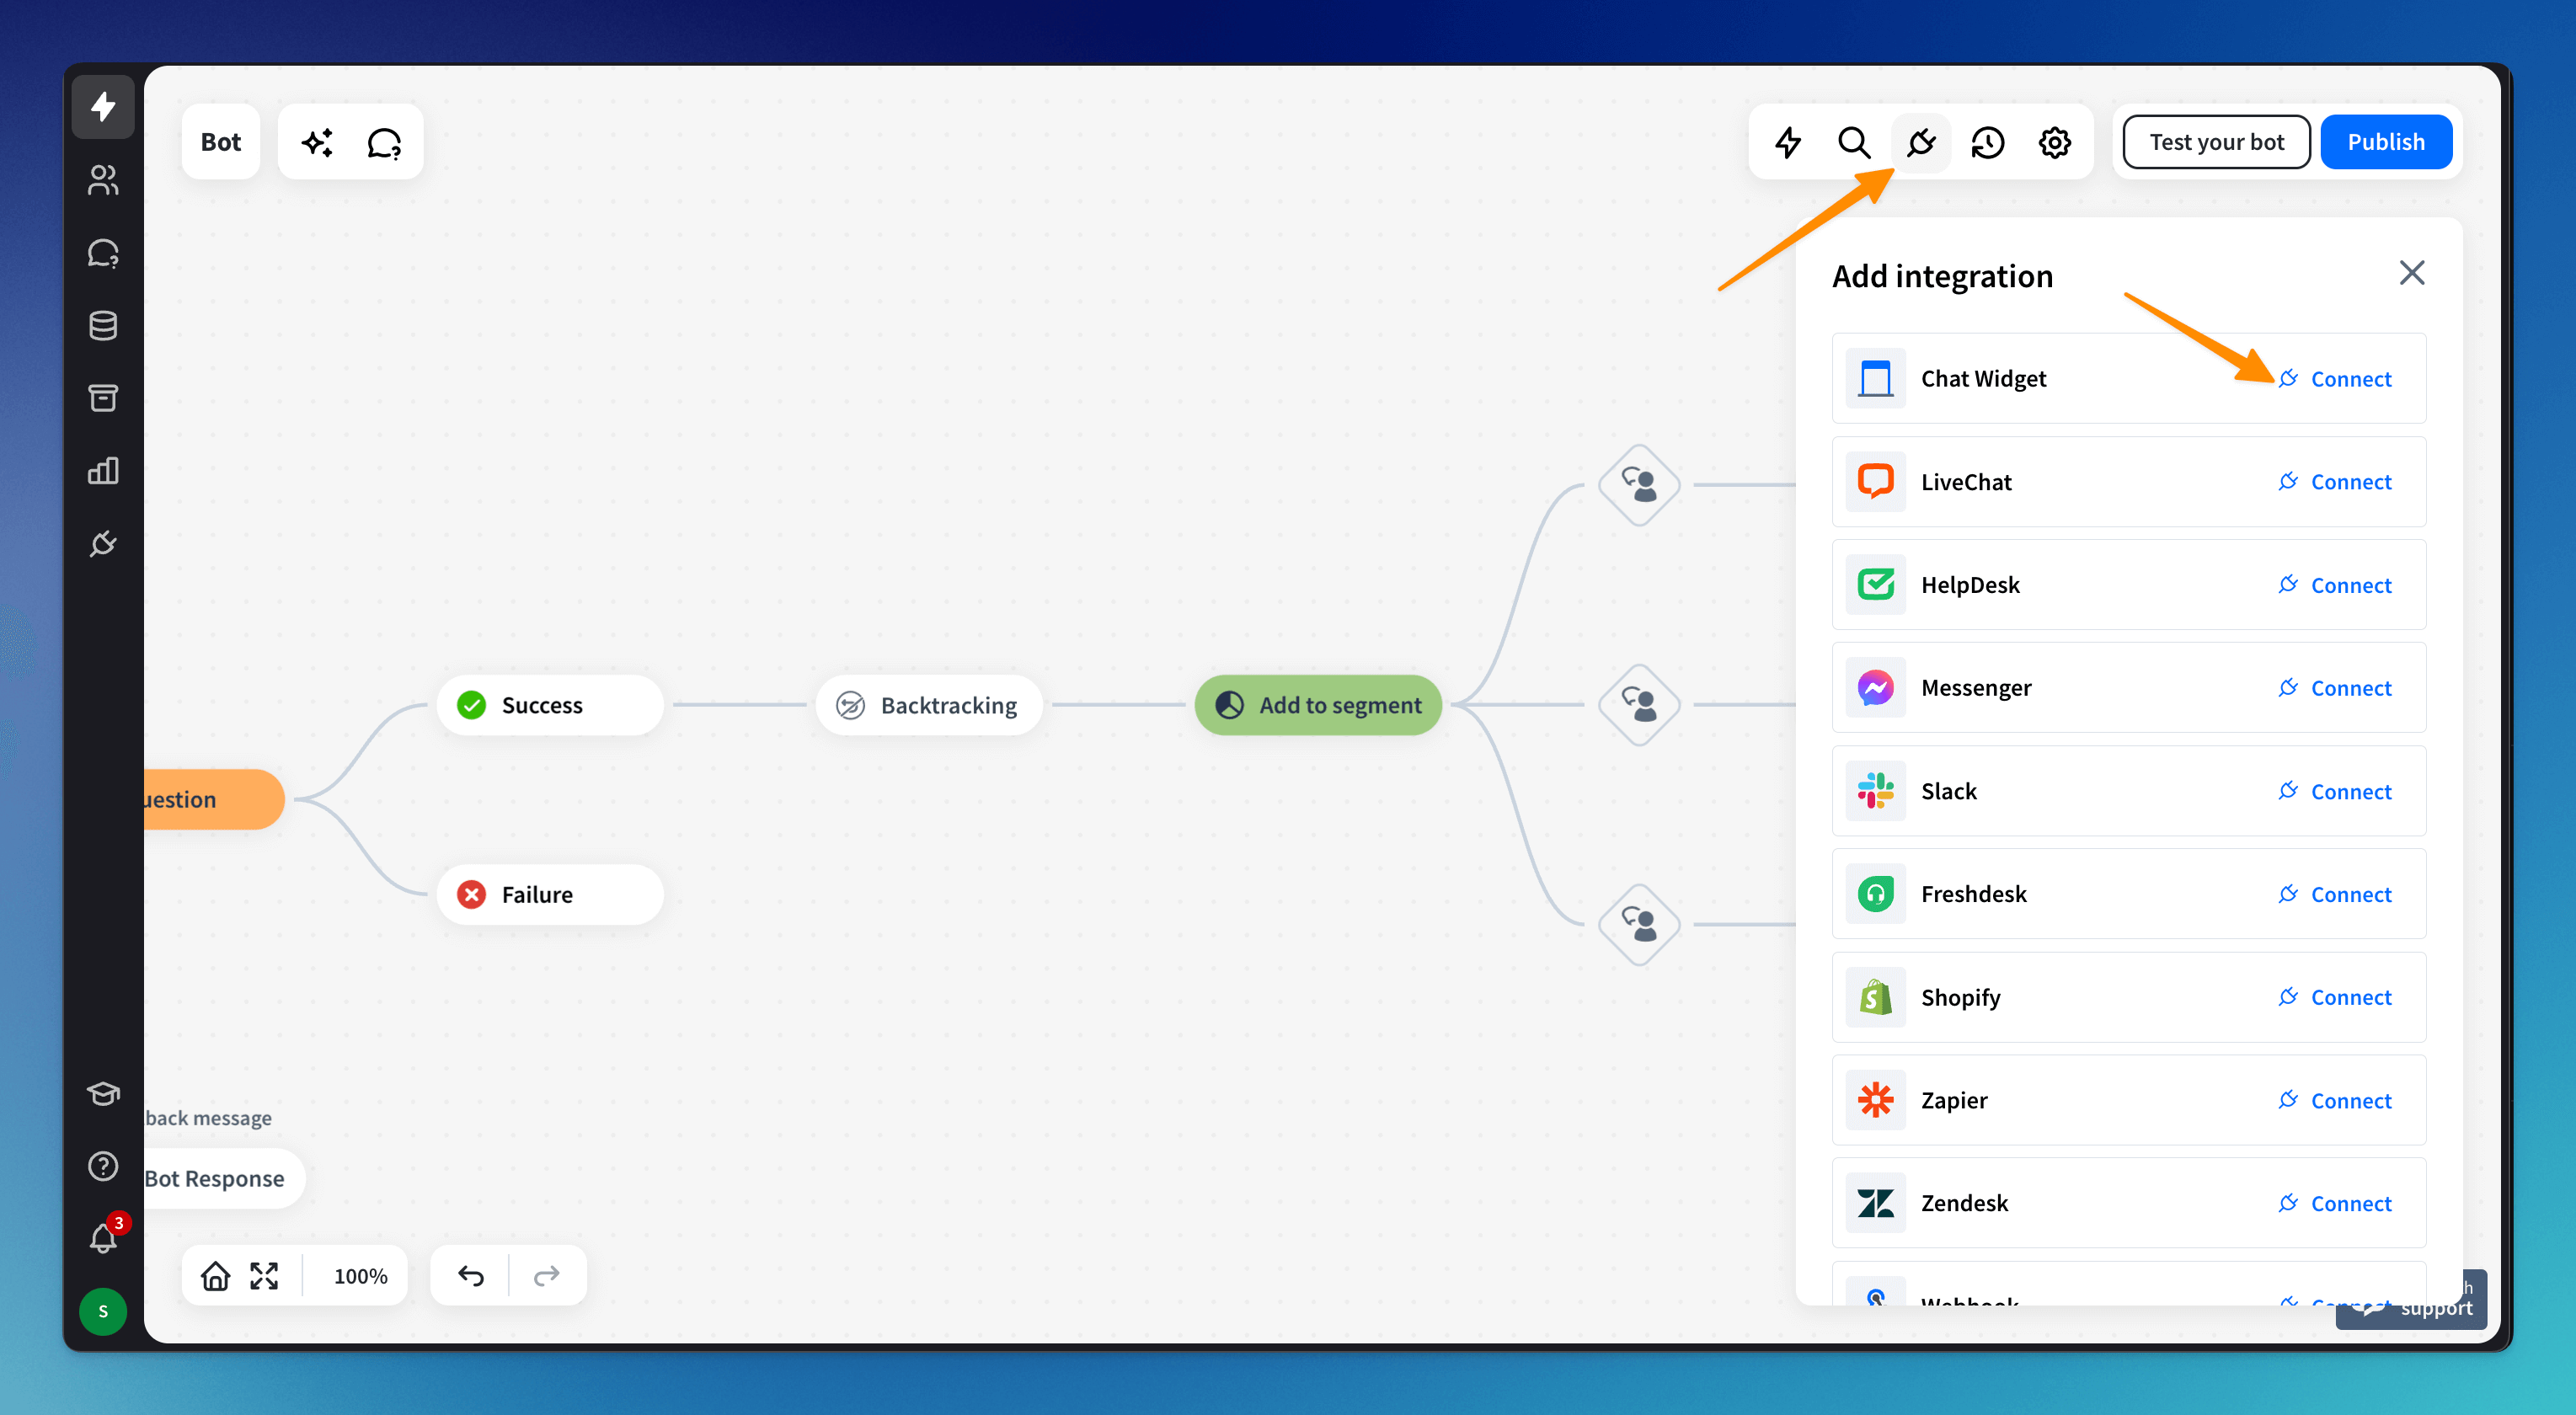Open the AI sparkles assist icon

(317, 142)
